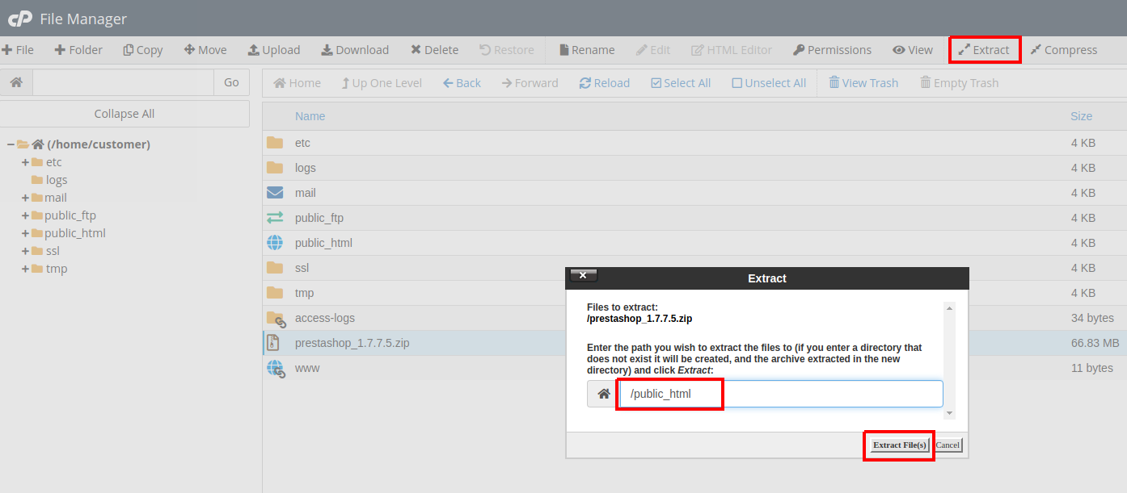Collapse the /home/customer root node
Image resolution: width=1127 pixels, height=493 pixels.
pyautogui.click(x=10, y=144)
